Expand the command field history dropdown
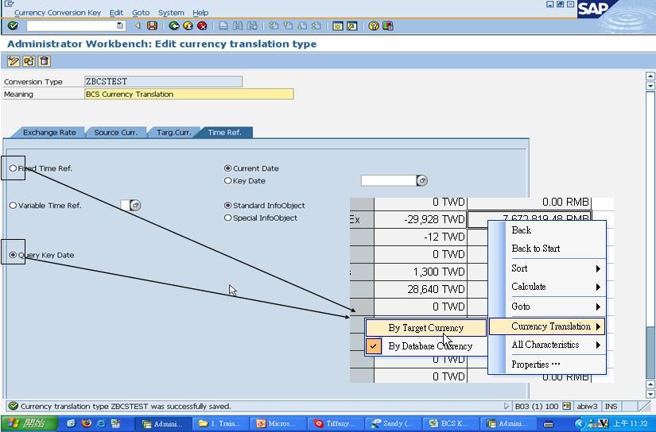 point(120,26)
